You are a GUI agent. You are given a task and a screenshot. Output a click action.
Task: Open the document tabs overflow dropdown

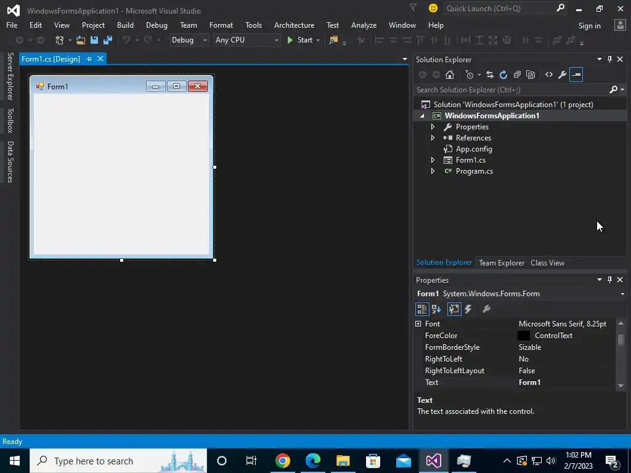coord(404,59)
